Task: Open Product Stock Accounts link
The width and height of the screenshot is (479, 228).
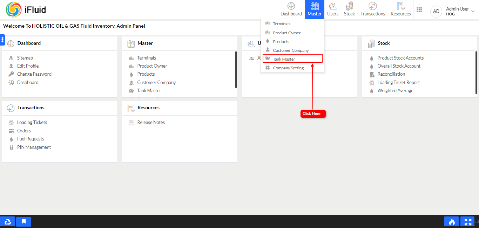Action: [x=400, y=58]
